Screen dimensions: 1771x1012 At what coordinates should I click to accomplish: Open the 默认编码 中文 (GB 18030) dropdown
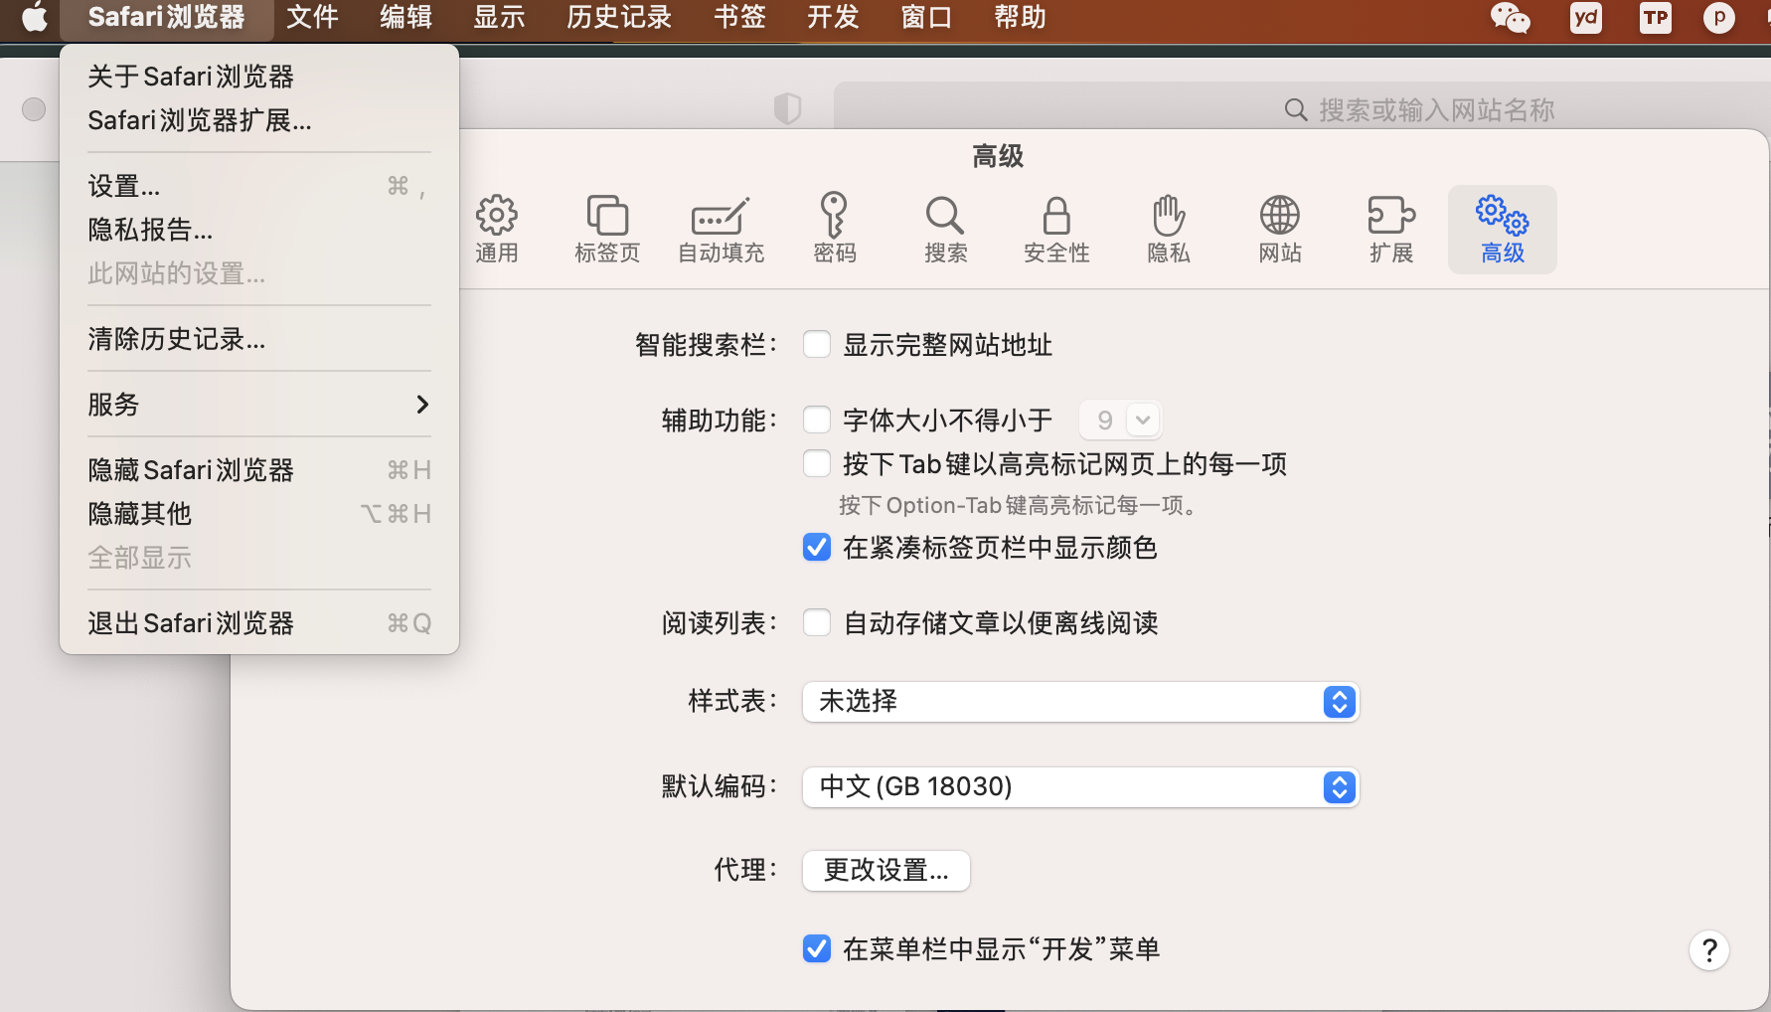(1080, 787)
